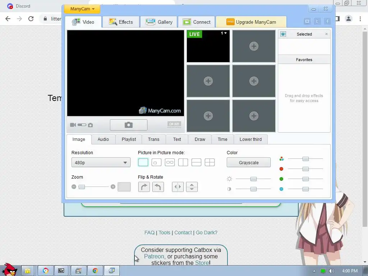Open the Time tab

pos(222,139)
